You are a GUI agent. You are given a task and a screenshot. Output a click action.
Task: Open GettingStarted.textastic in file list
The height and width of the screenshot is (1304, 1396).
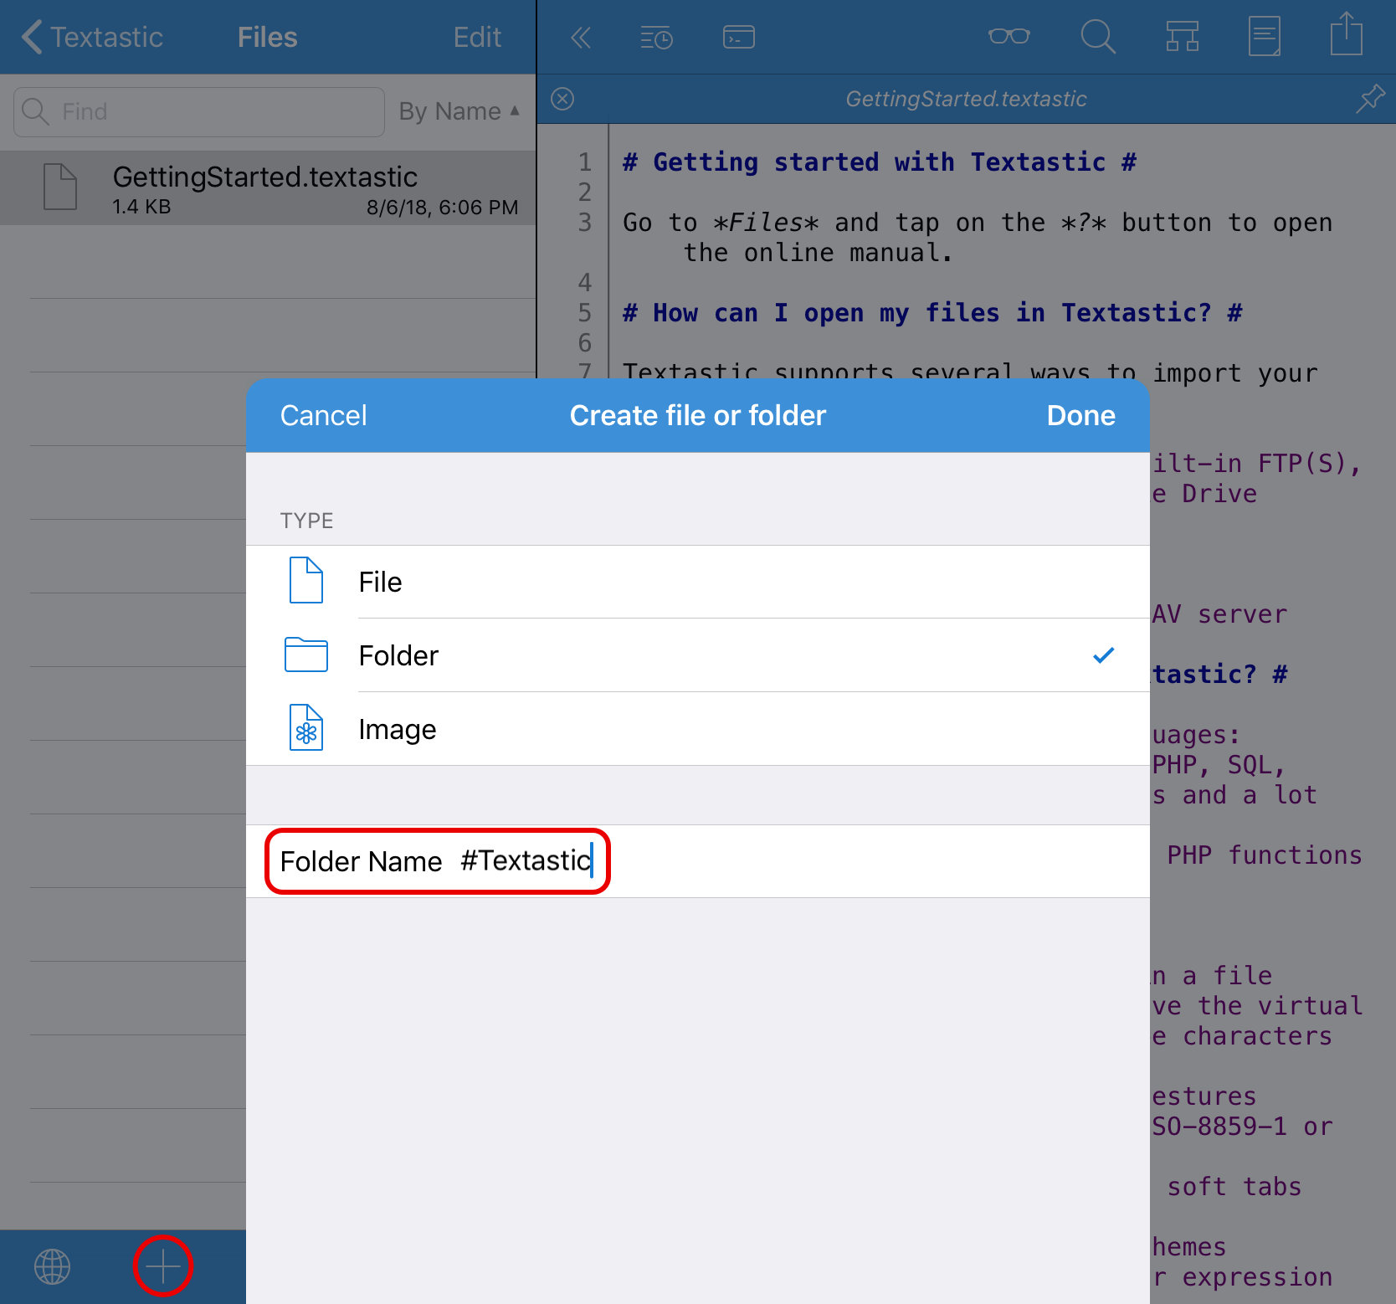tap(268, 188)
